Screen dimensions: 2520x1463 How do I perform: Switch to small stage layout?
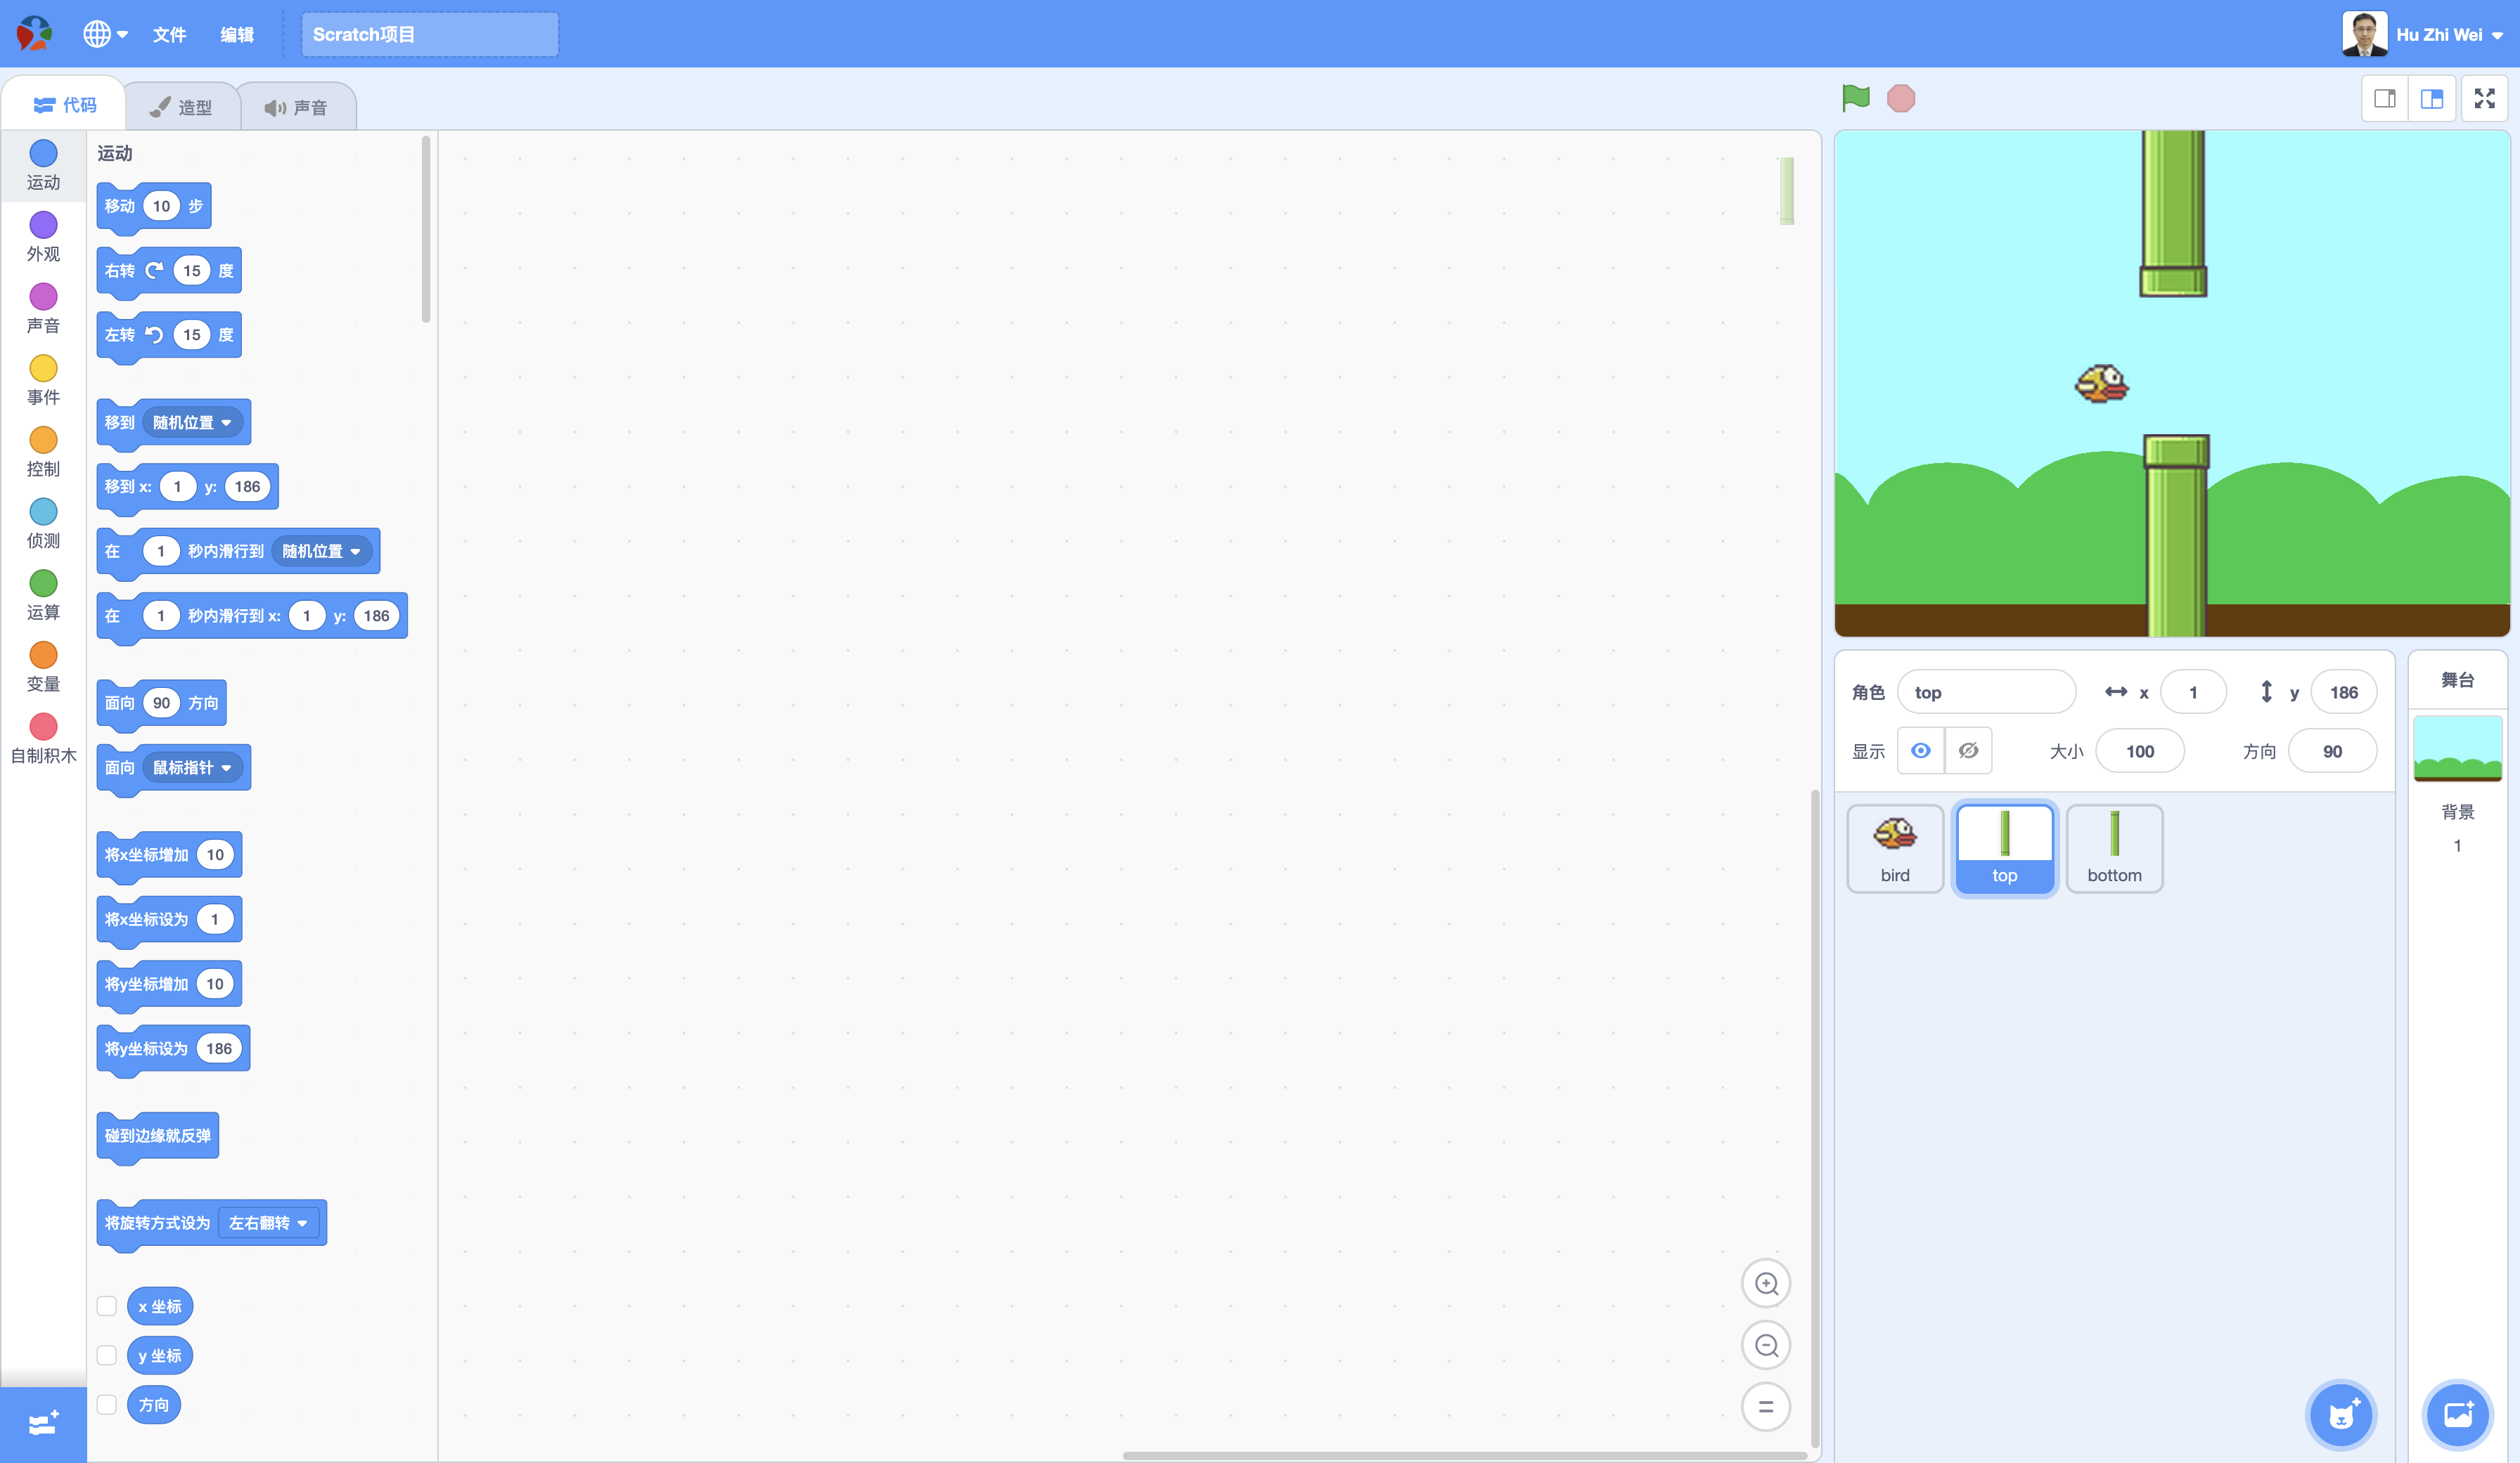coord(2385,98)
